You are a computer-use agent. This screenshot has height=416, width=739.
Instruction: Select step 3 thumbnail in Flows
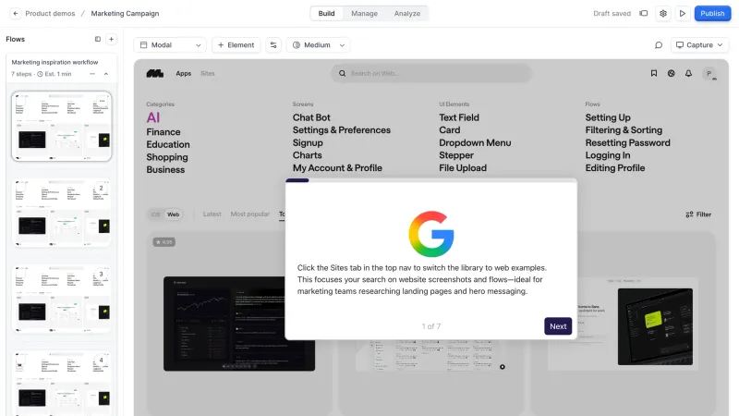click(x=62, y=299)
